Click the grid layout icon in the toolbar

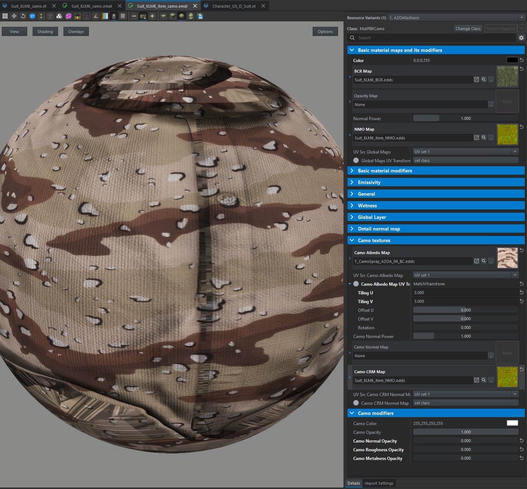point(5,16)
